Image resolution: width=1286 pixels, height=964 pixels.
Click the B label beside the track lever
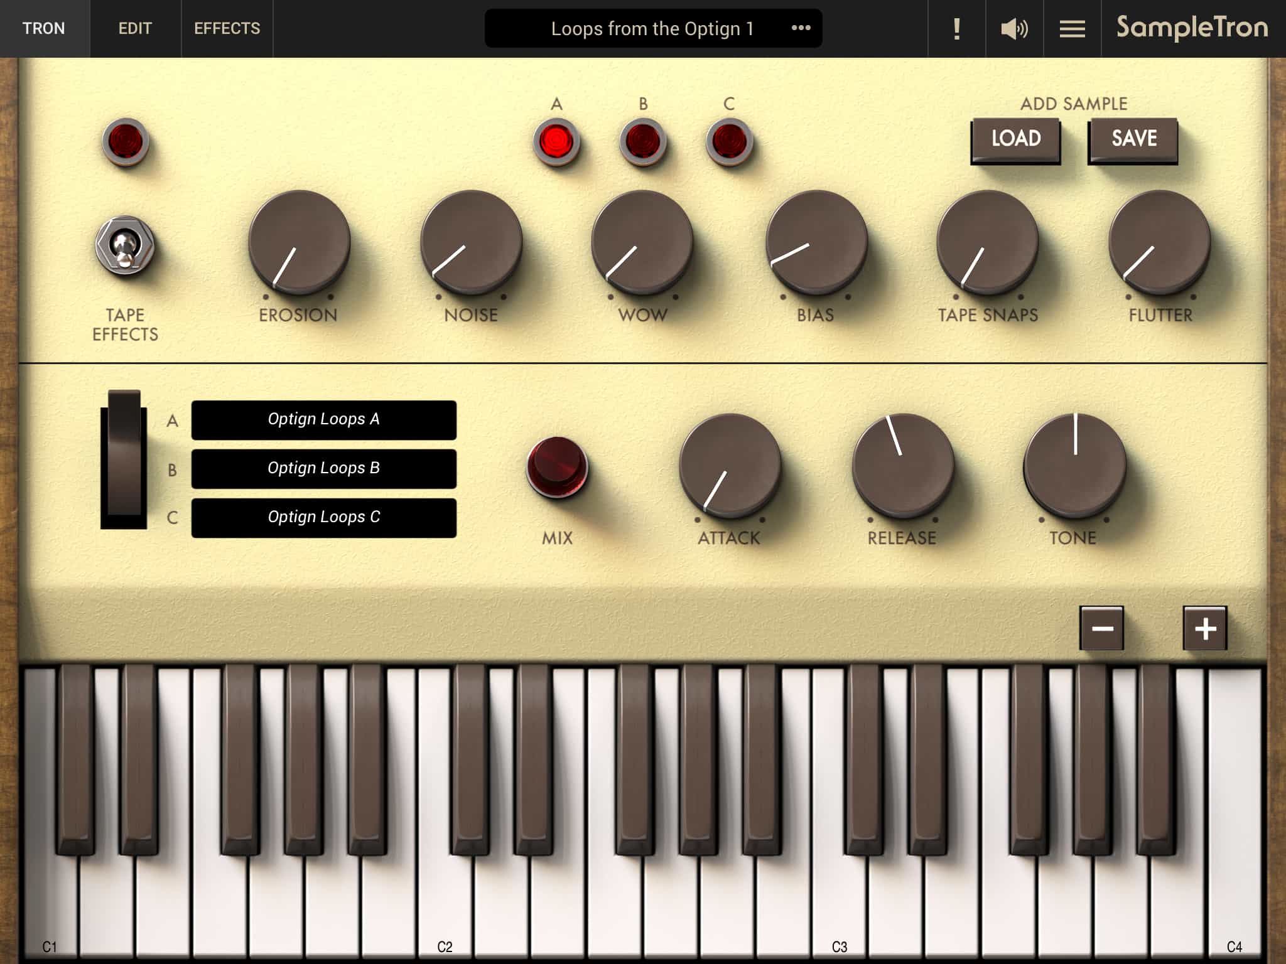click(x=172, y=470)
